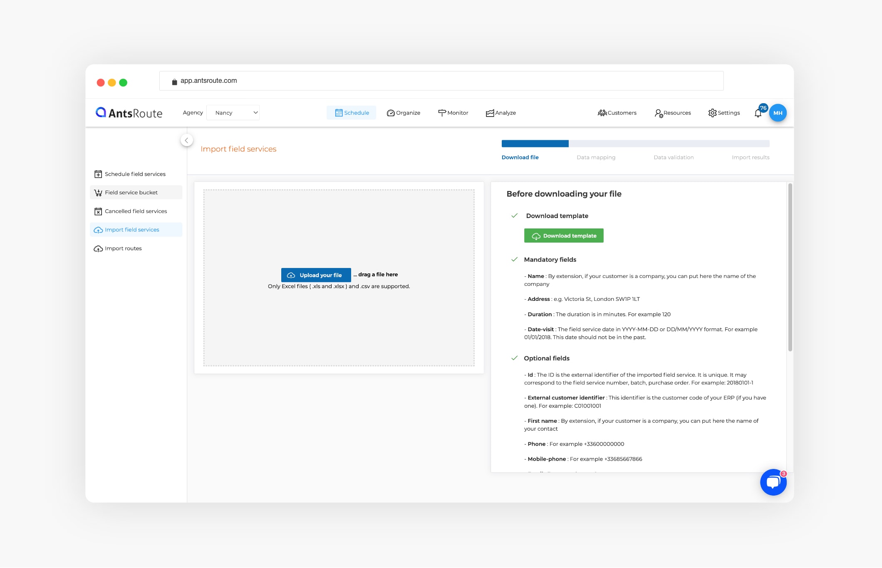Click the notifications bell icon
Screen dimensions: 882x568
pyautogui.click(x=758, y=113)
